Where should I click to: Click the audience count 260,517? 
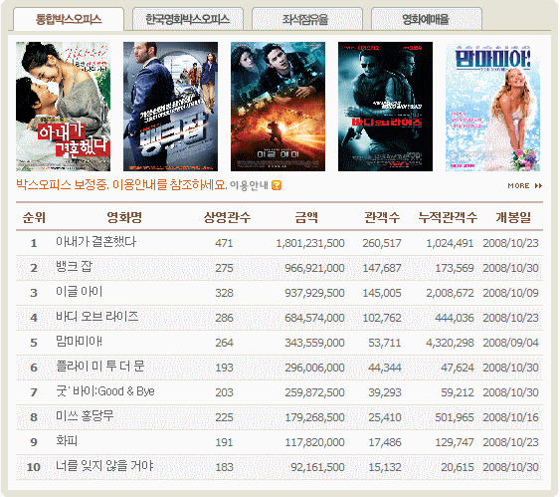[382, 243]
